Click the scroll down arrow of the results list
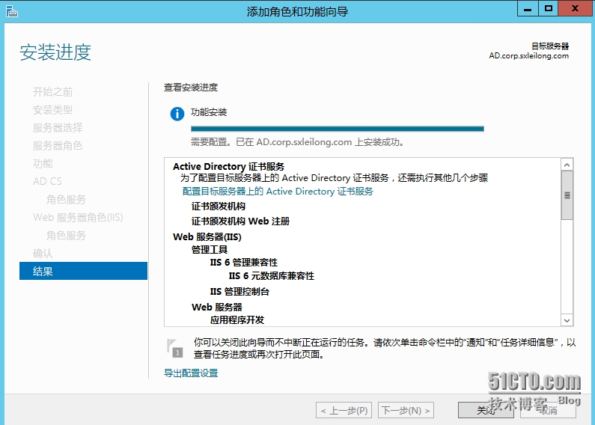This screenshot has height=425, width=595. point(567,320)
